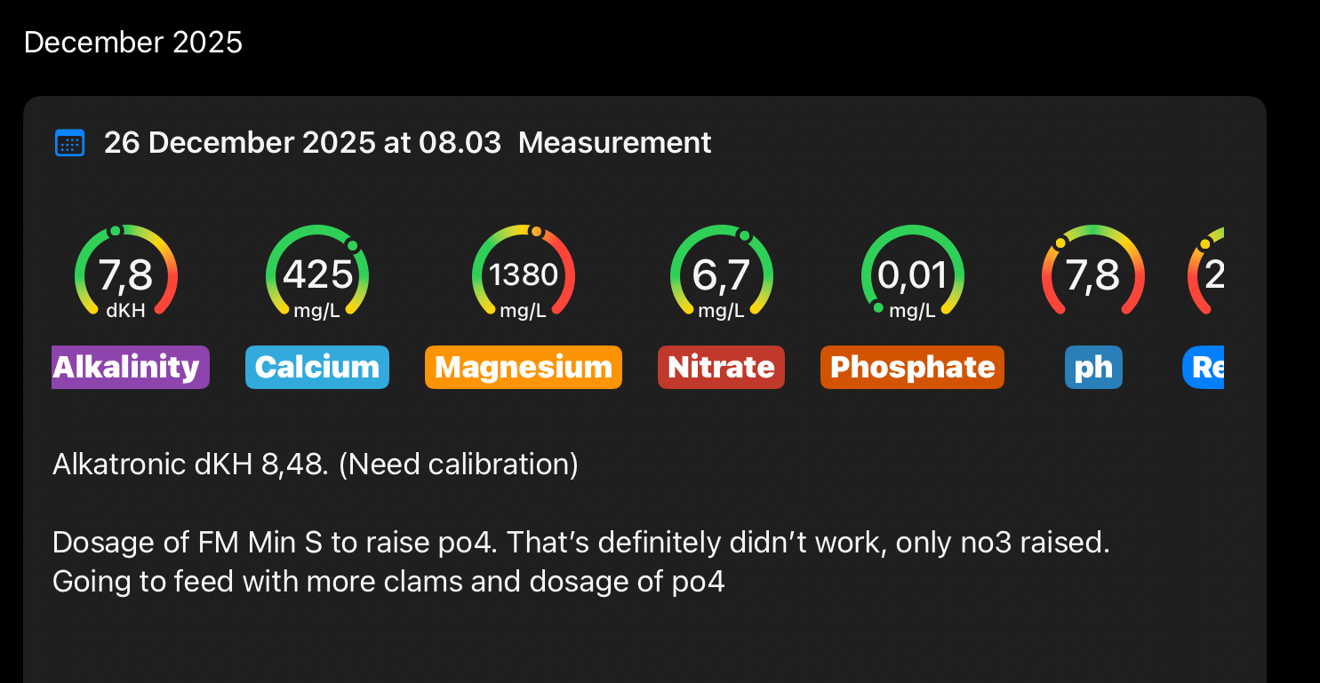Tap the Nitrate 6,7 mg/L gauge
Screen dimensions: 1320x683
(x=721, y=274)
